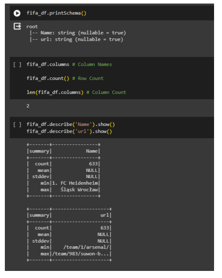Click '1. FC Heidenheim' in Name table
222x278 pixels.
click(75, 183)
